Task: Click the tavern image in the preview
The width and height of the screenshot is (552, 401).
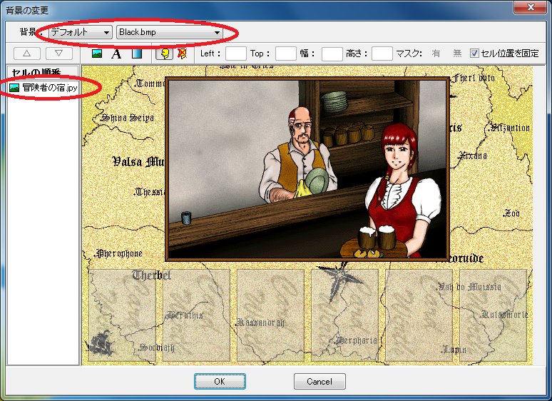Action: pyautogui.click(x=307, y=169)
